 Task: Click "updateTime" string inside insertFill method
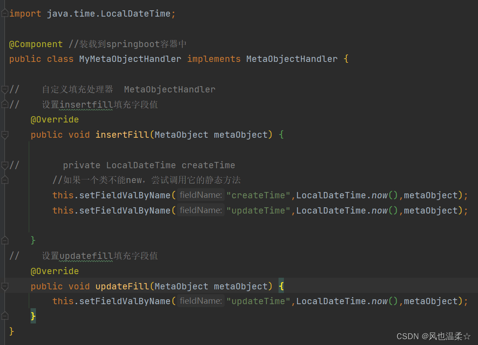point(258,211)
